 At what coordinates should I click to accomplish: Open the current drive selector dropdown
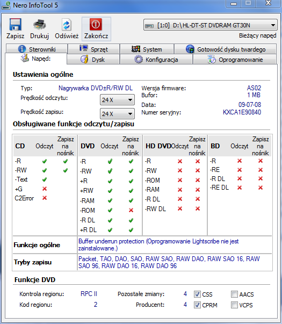coord(211,25)
